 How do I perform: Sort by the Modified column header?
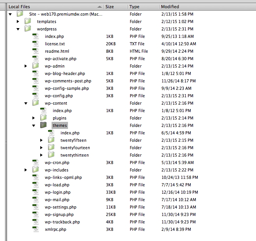[x=208, y=7]
